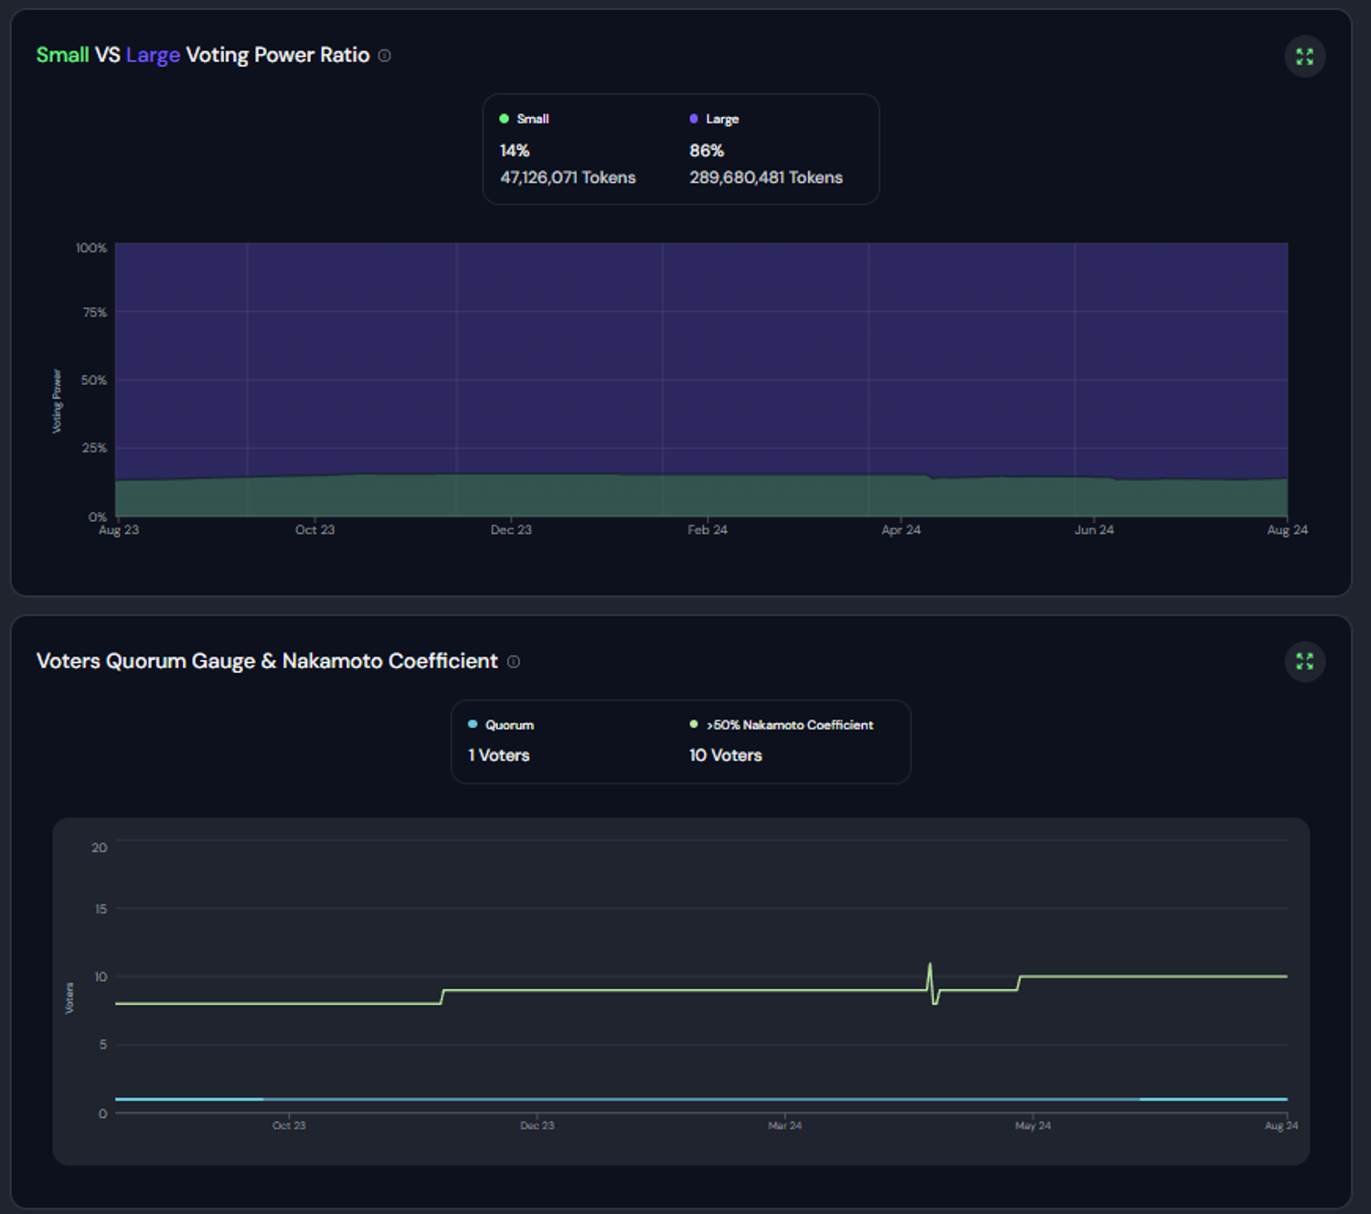Click the 50% y-axis label

[x=94, y=380]
